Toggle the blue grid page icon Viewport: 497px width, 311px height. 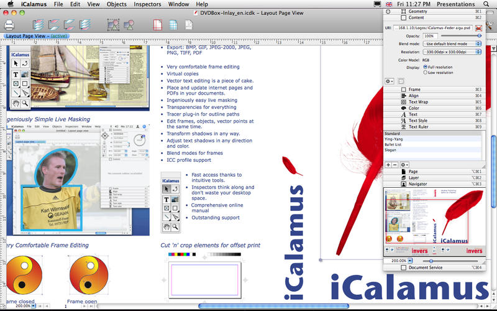point(173,25)
